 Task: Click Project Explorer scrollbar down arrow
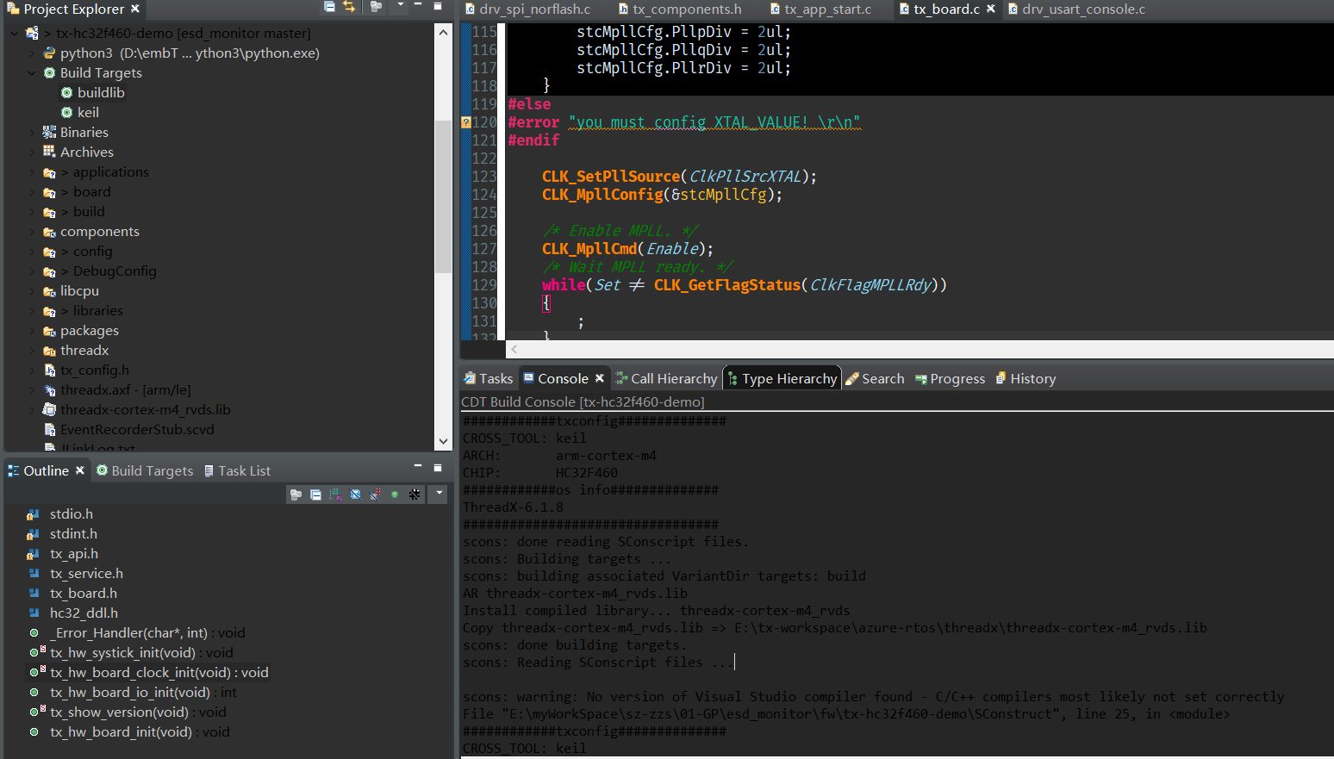(443, 441)
